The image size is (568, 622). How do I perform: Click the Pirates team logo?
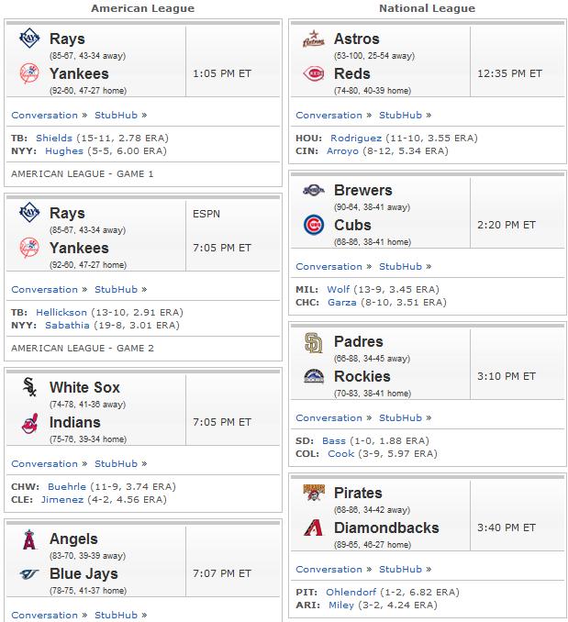pyautogui.click(x=313, y=493)
